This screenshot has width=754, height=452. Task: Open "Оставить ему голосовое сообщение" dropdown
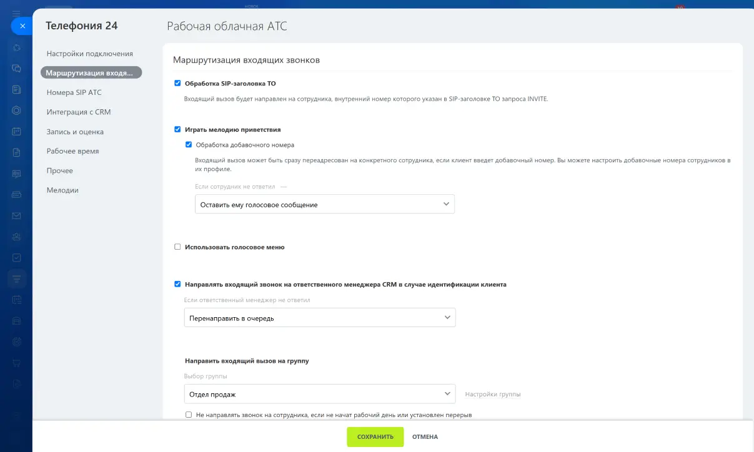point(325,204)
